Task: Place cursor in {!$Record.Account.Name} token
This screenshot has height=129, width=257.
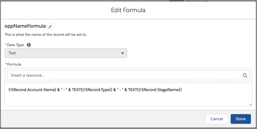Action: point(32,90)
